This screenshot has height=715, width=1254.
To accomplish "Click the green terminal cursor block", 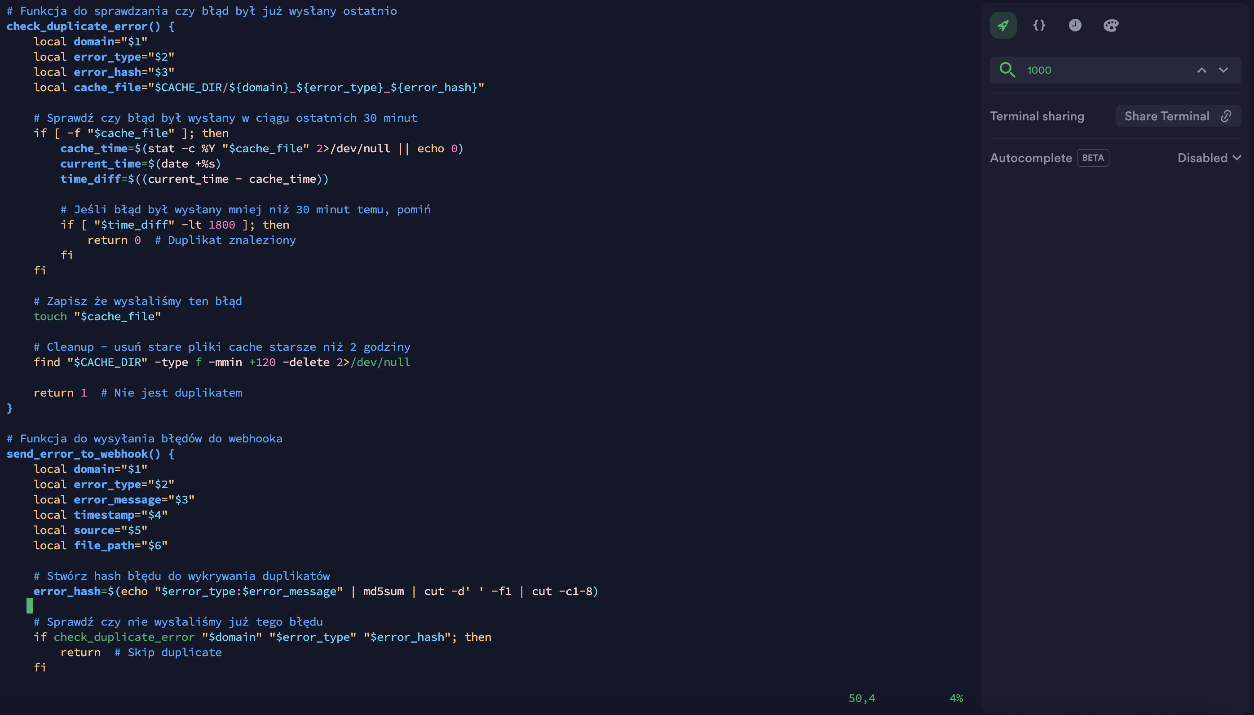I will (x=30, y=606).
